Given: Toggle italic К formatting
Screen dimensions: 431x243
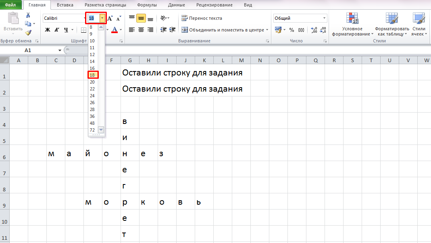Looking at the screenshot, I should click(x=56, y=30).
